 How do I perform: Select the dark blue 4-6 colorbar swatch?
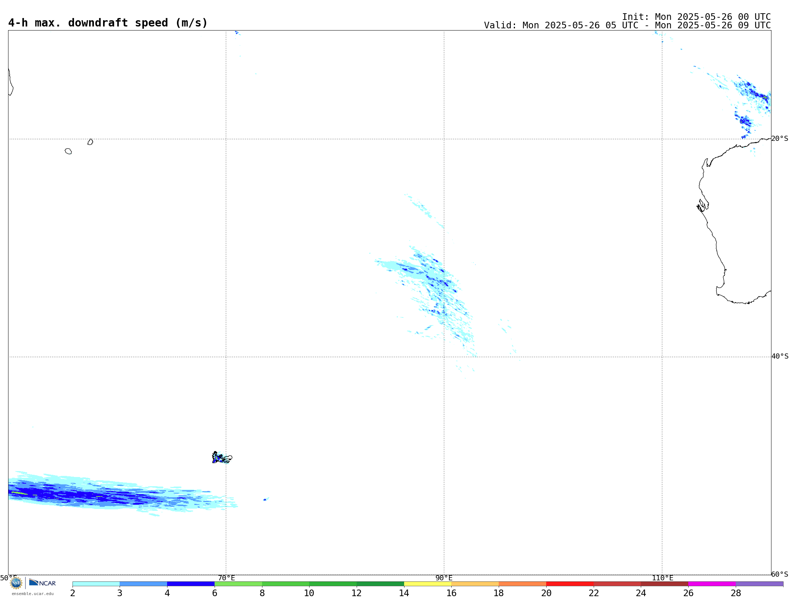pos(191,584)
